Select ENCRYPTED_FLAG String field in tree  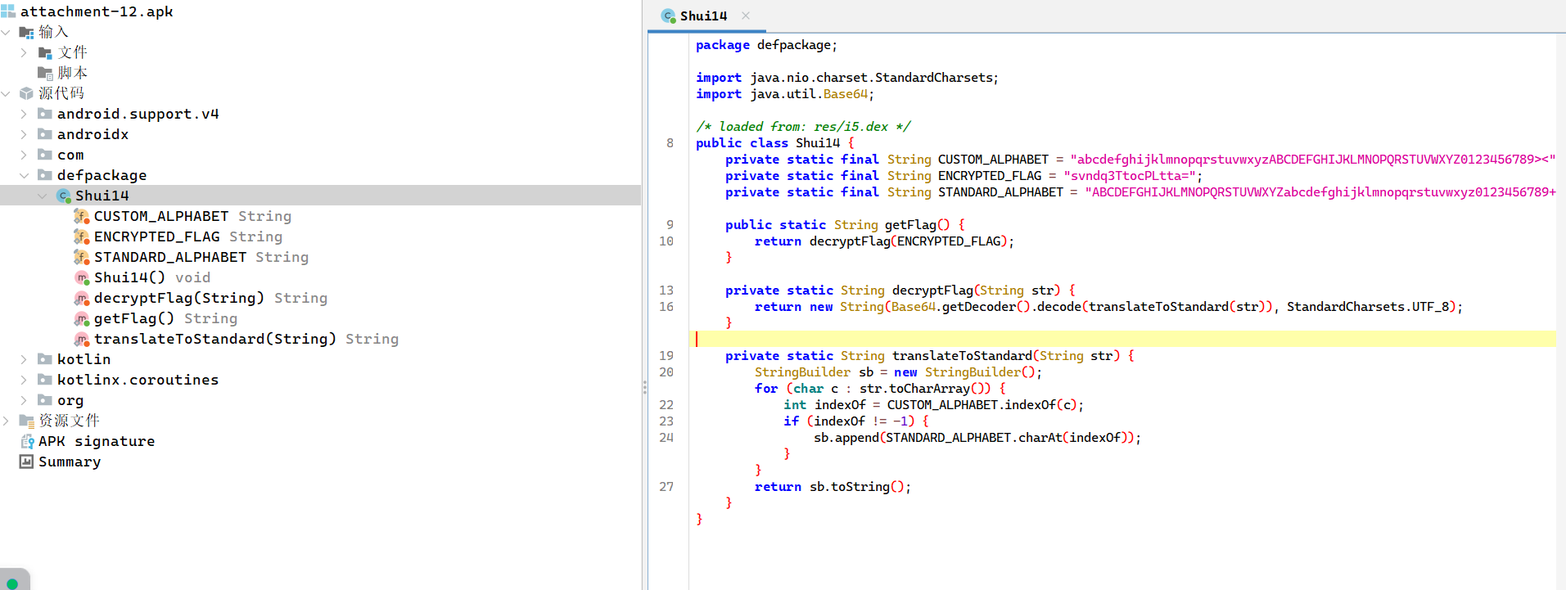pos(188,236)
